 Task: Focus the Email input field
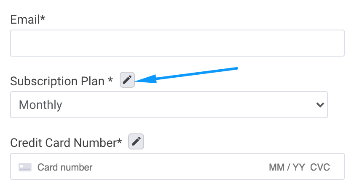(177, 43)
